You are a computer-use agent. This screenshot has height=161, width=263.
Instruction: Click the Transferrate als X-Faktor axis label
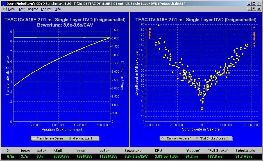[7, 75]
